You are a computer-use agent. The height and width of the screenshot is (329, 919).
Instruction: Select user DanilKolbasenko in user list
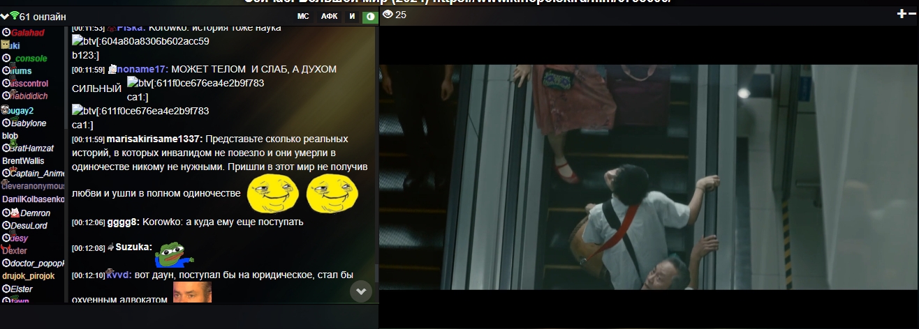point(34,199)
